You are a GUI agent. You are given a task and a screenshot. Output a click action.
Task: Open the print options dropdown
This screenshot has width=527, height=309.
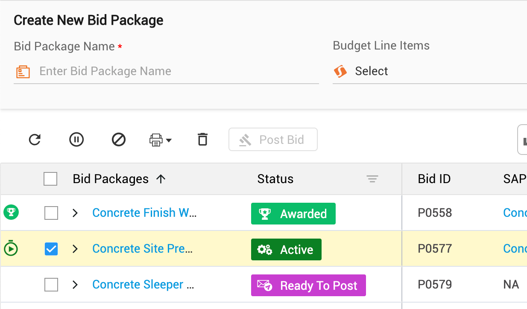click(x=161, y=140)
